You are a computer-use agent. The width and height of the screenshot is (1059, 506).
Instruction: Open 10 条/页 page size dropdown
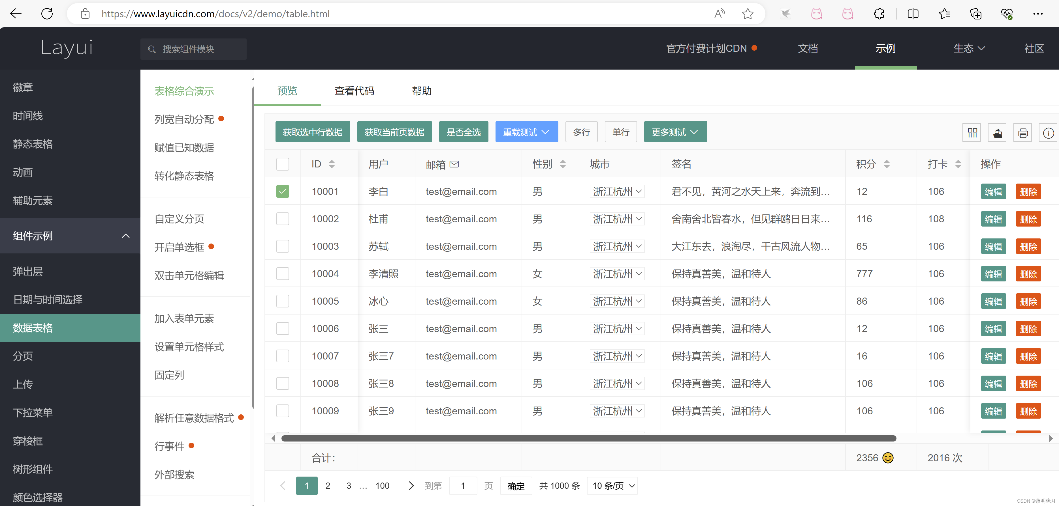pos(612,486)
